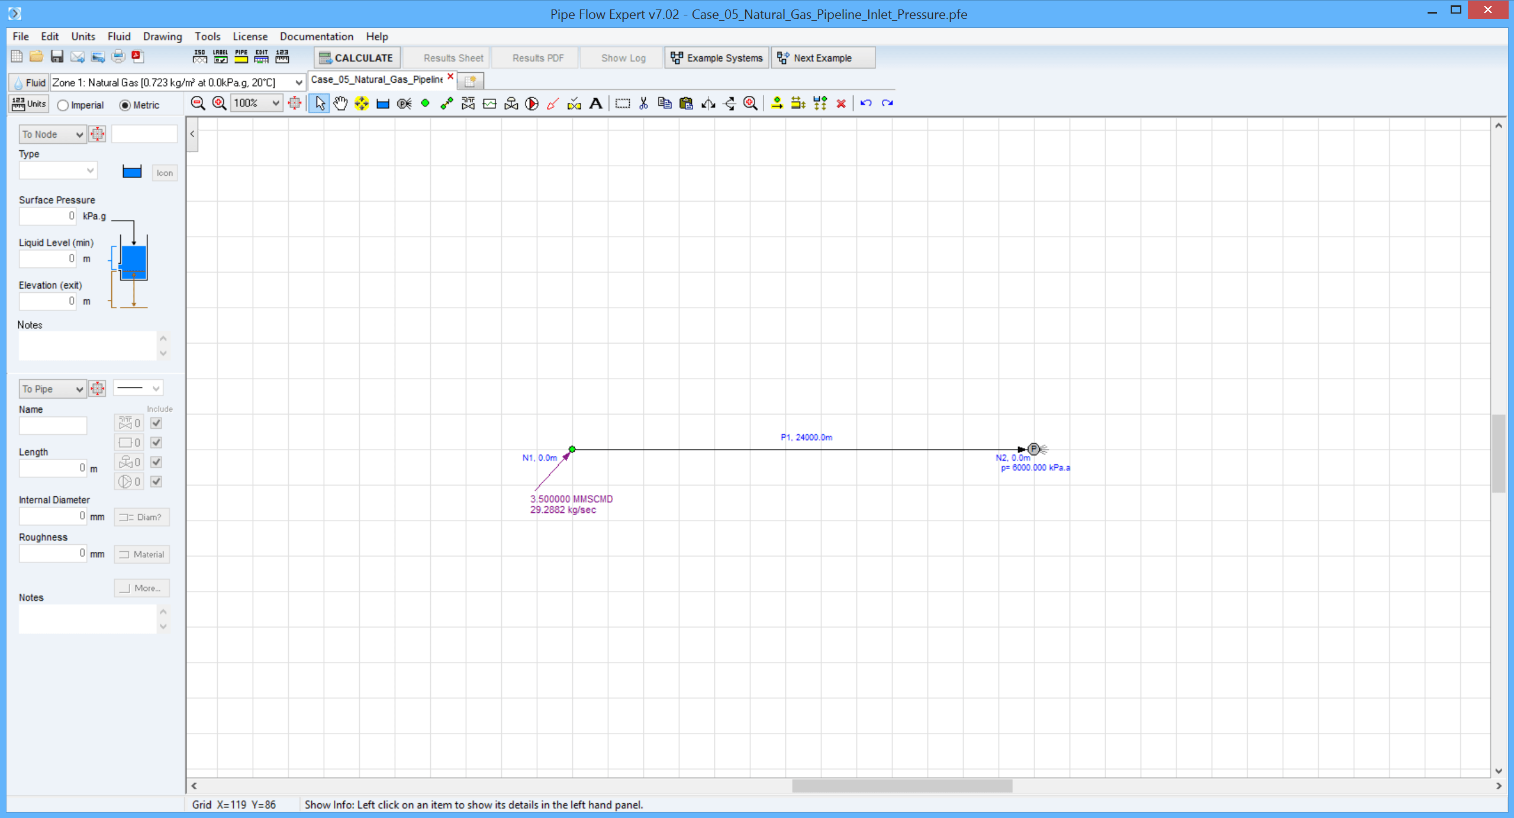The height and width of the screenshot is (818, 1514).
Task: Select the Add Pipe tool
Action: click(x=447, y=104)
